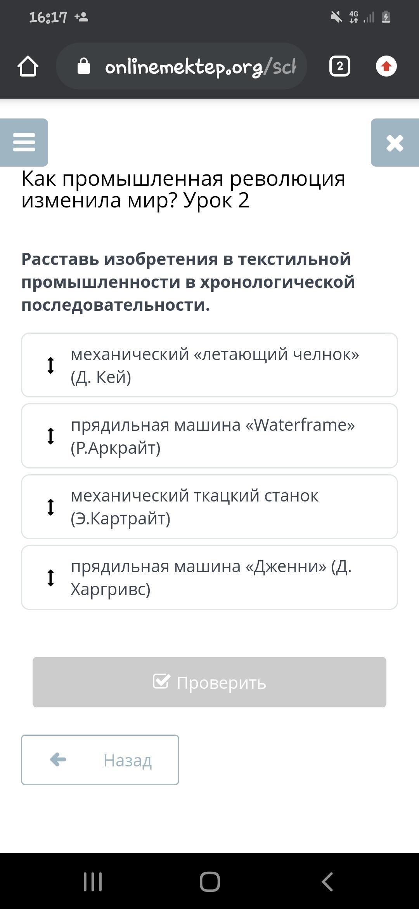Click the Проверить check button
The width and height of the screenshot is (419, 909).
tap(209, 682)
